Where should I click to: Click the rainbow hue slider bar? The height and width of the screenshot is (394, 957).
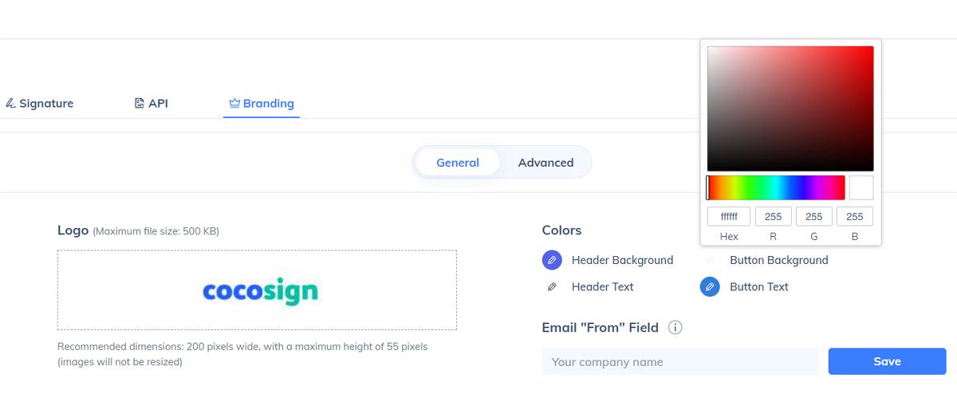pos(776,187)
